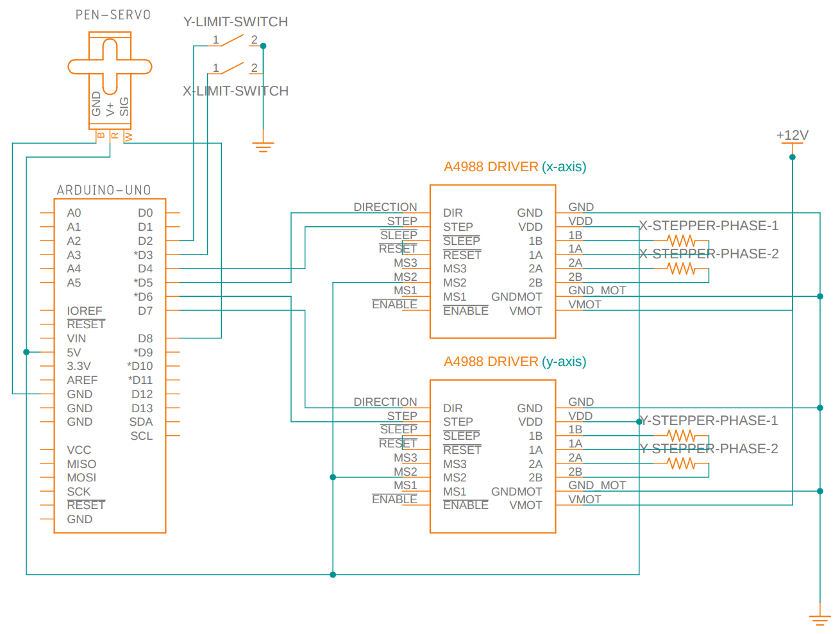Image resolution: width=840 pixels, height=634 pixels.
Task: Click the junction dot on the y-axis GND MOT wire
Action: point(820,491)
